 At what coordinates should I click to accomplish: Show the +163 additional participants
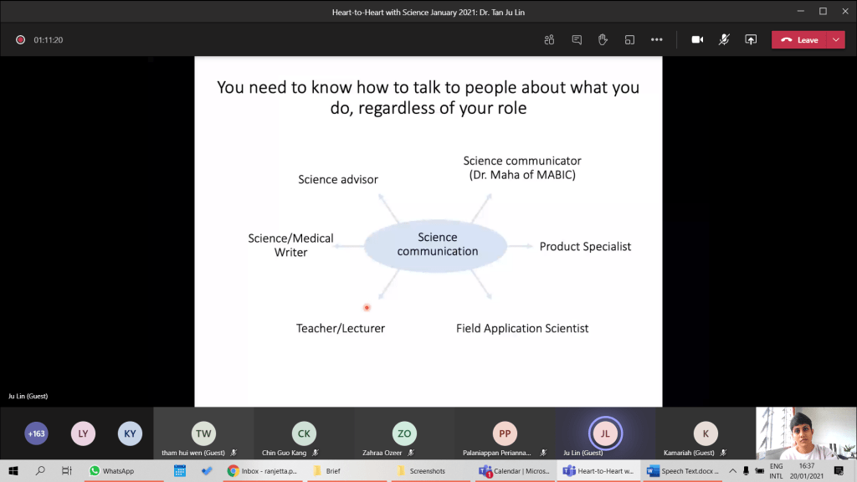coord(36,433)
